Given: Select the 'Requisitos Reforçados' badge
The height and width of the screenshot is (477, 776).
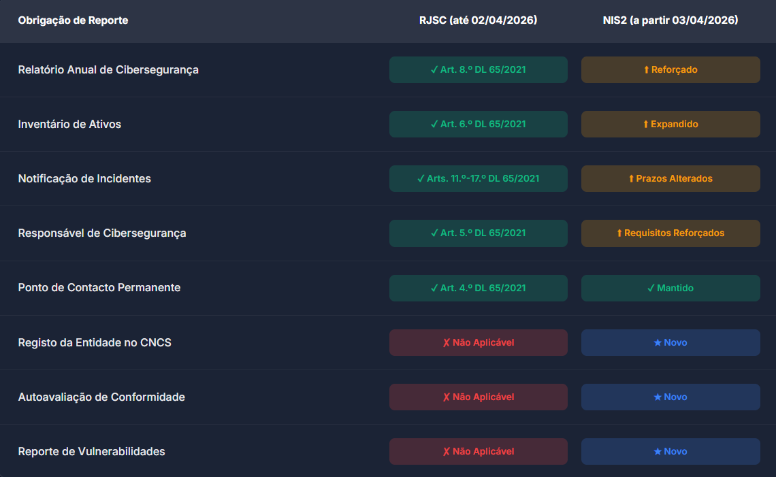Looking at the screenshot, I should (x=670, y=233).
